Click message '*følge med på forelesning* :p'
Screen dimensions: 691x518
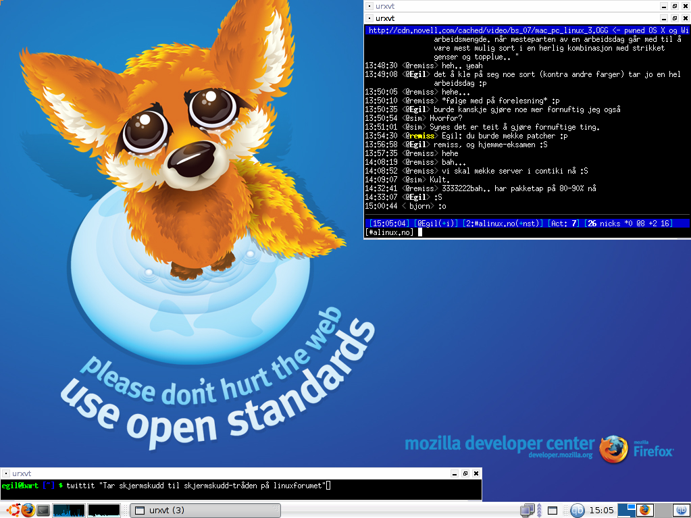[x=501, y=101]
